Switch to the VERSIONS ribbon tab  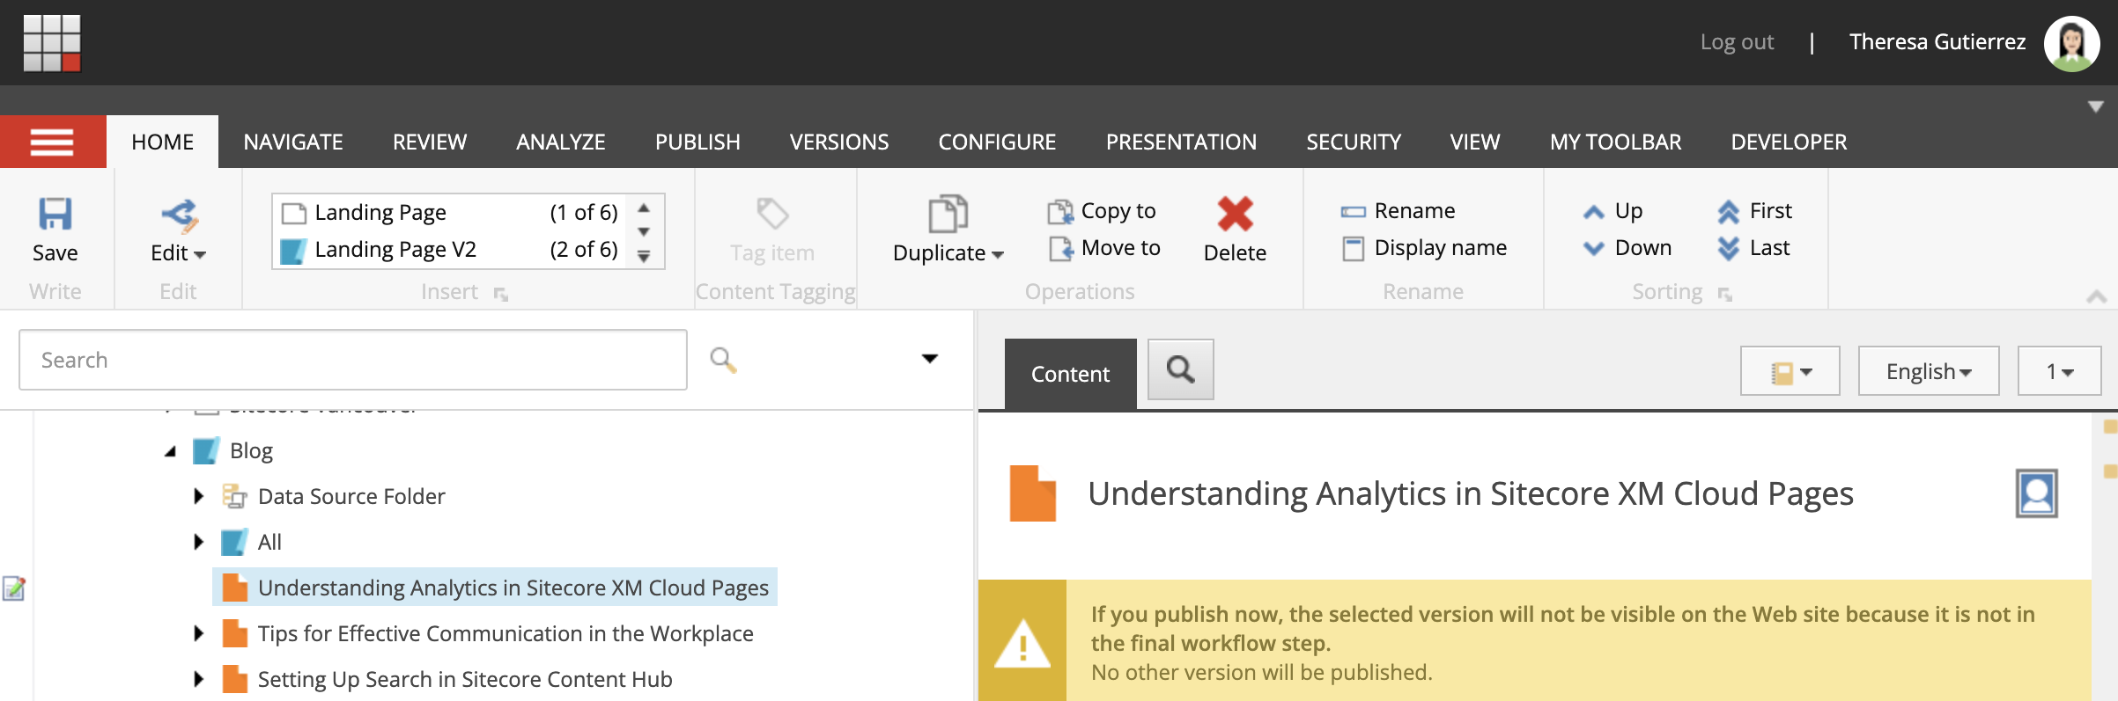[839, 142]
